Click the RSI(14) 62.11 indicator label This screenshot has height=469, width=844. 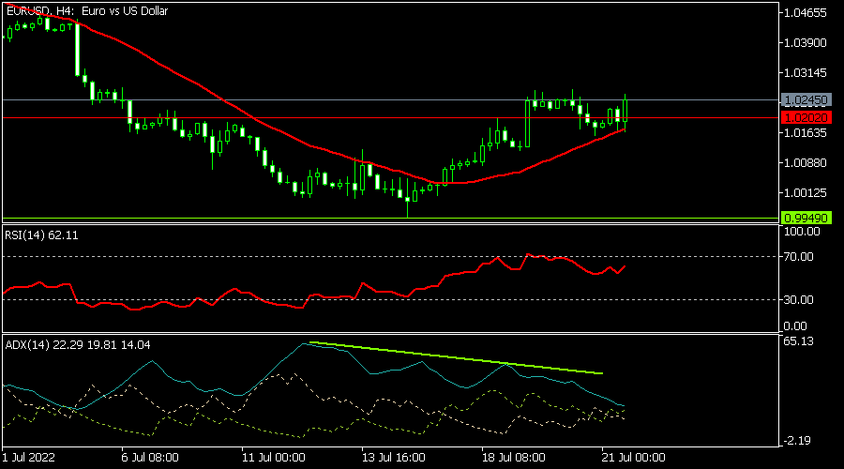[x=41, y=235]
